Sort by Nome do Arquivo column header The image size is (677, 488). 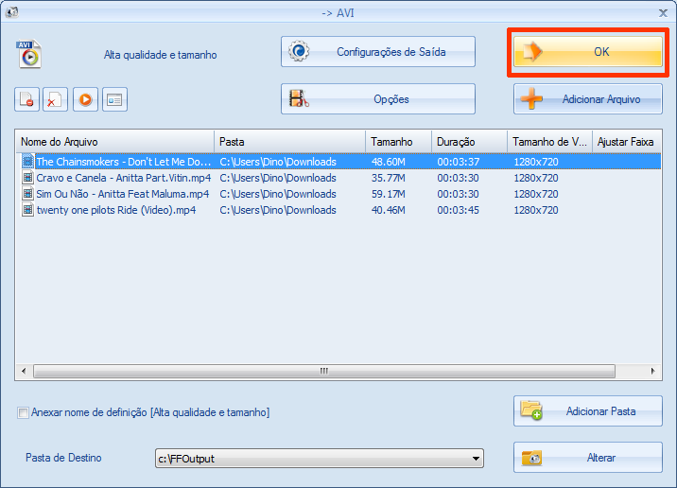point(114,142)
